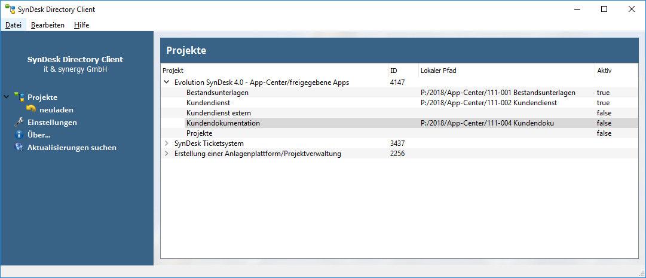The width and height of the screenshot is (646, 278).
Task: Click the Kundendokumentation local path cell
Action: click(x=506, y=123)
